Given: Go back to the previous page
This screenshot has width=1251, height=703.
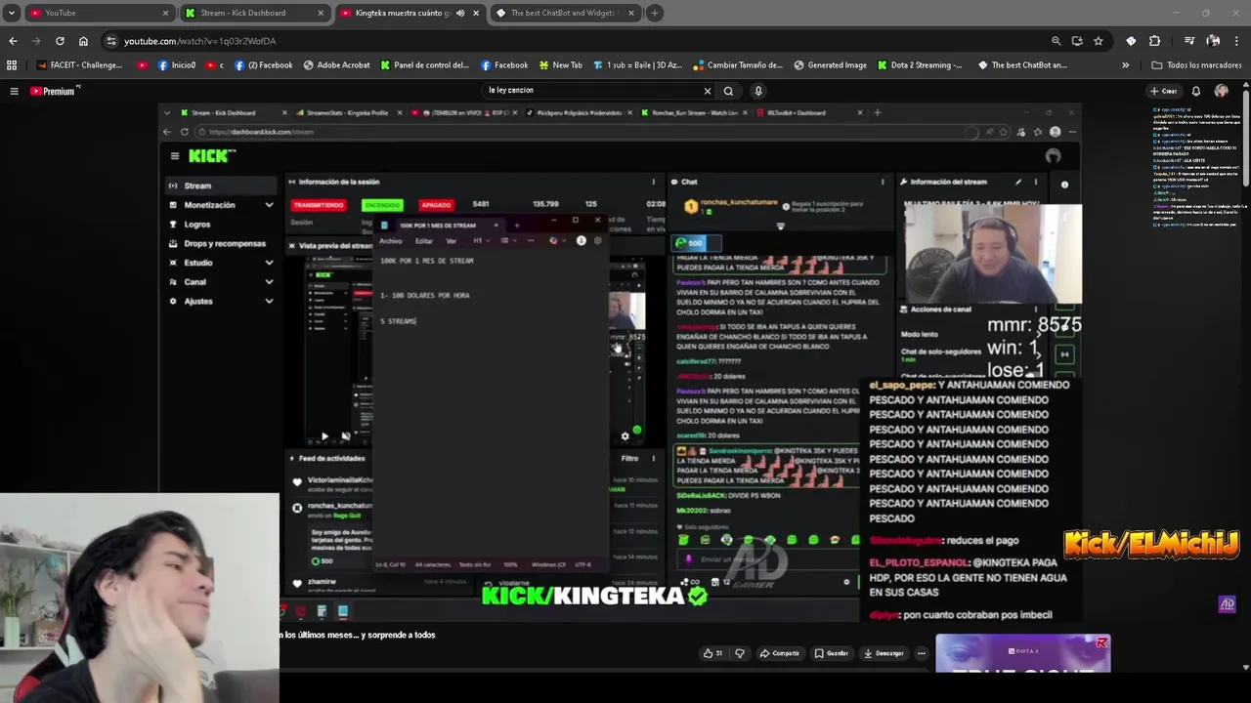Looking at the screenshot, I should pos(13,41).
